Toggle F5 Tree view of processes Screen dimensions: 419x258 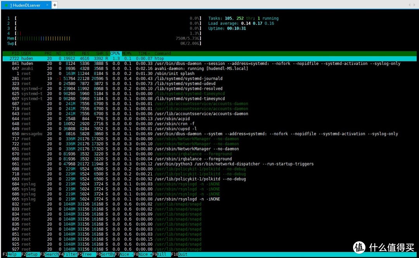pyautogui.click(x=87, y=255)
